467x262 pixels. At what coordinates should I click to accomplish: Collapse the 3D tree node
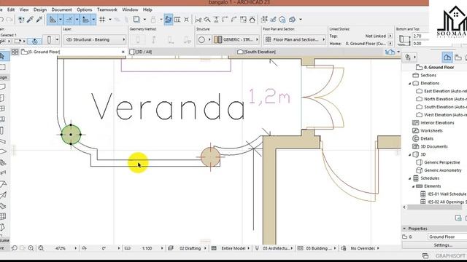coord(410,154)
